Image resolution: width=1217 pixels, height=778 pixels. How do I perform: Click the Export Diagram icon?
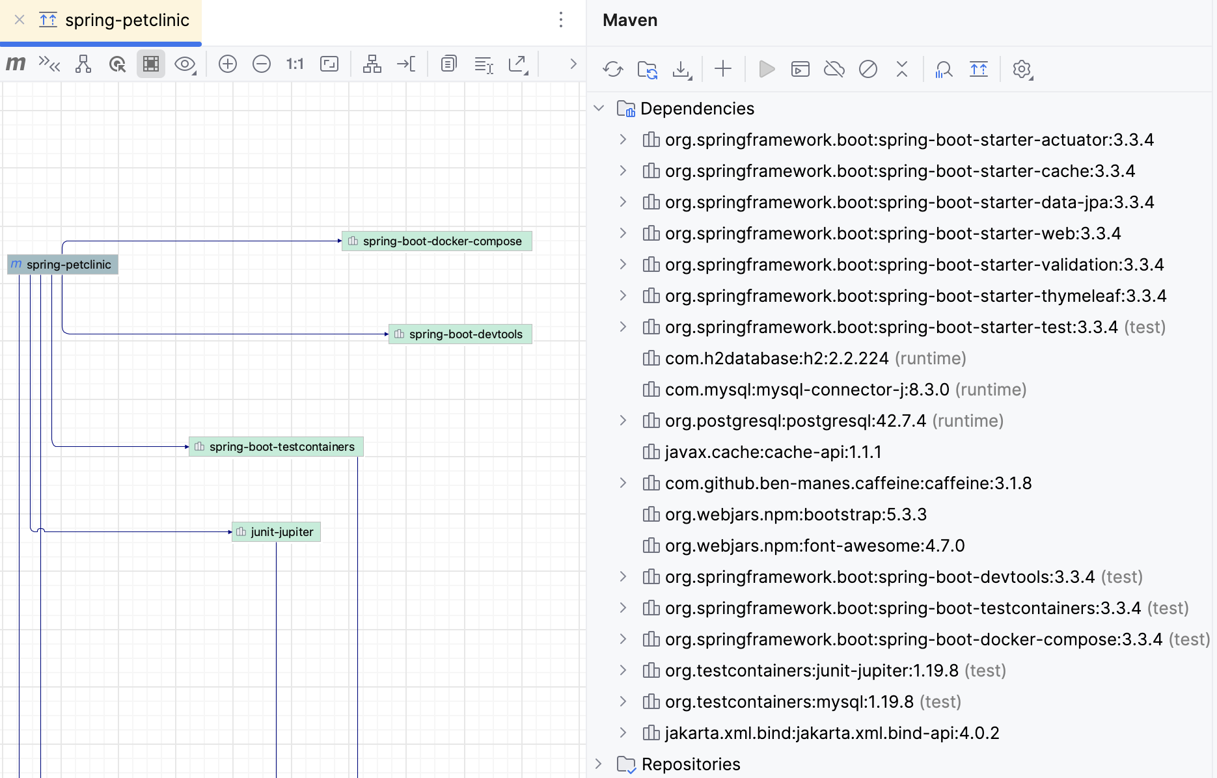518,64
